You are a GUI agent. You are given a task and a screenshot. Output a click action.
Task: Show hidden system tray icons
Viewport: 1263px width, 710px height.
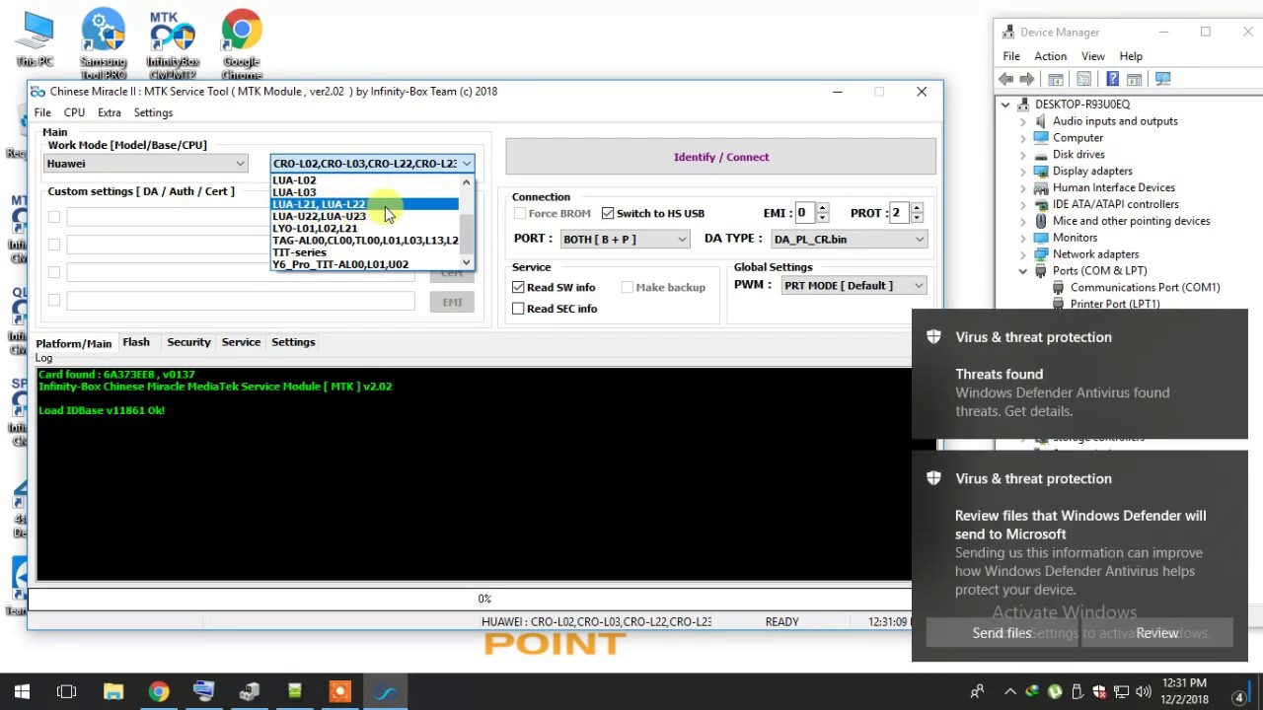tap(1009, 691)
